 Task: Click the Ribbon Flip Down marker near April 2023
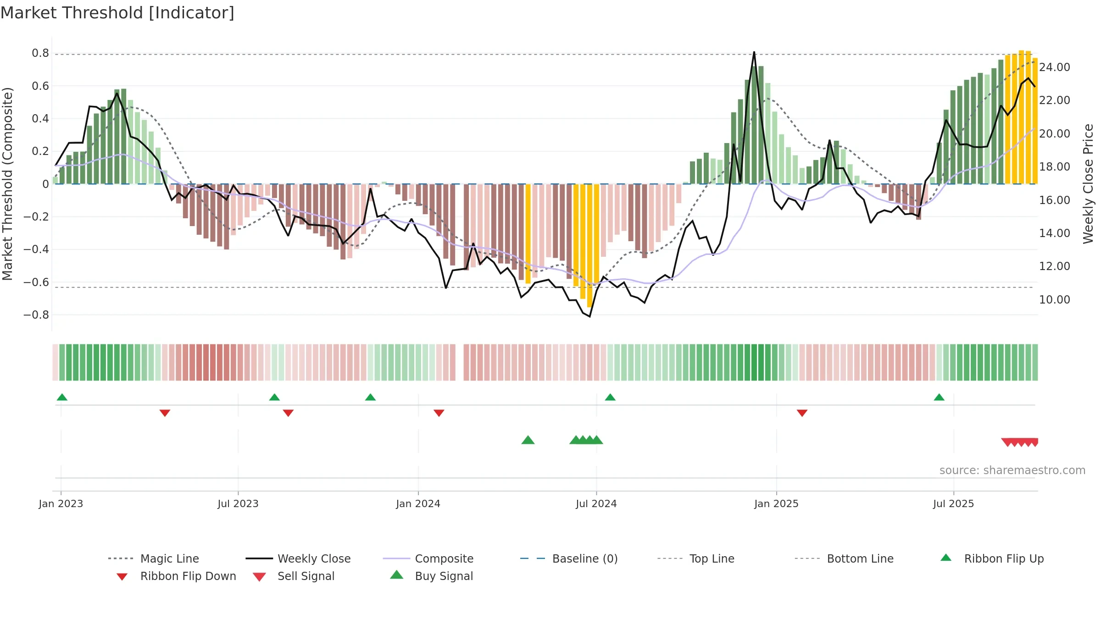(x=165, y=413)
